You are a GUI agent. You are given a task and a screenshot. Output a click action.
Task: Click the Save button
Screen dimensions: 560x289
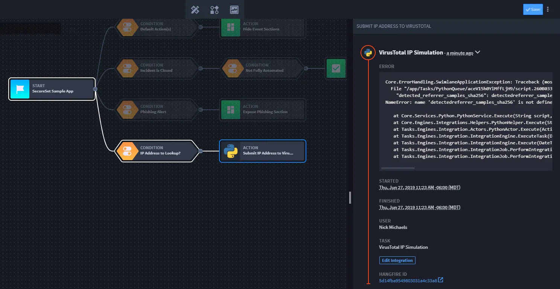tap(533, 9)
